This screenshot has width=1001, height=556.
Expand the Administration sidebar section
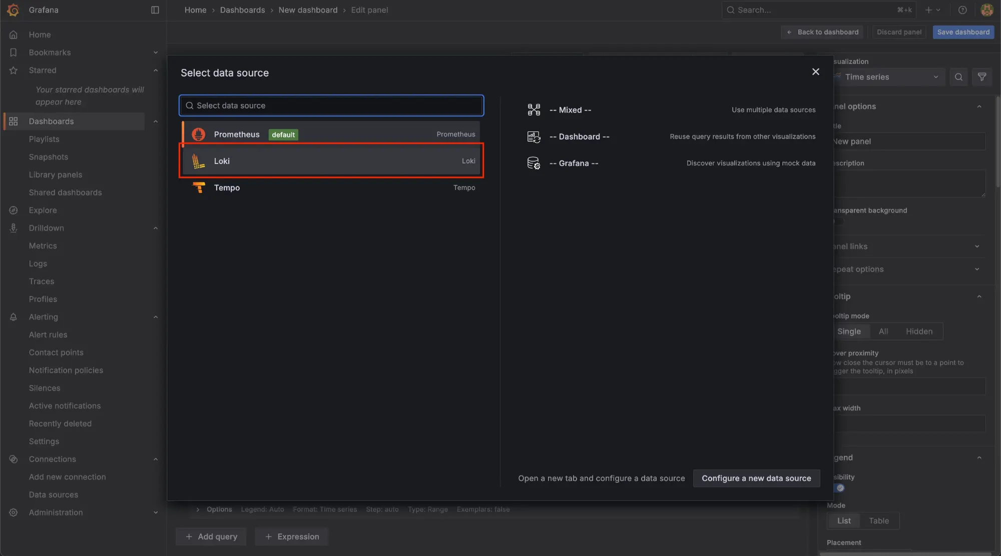click(x=155, y=512)
